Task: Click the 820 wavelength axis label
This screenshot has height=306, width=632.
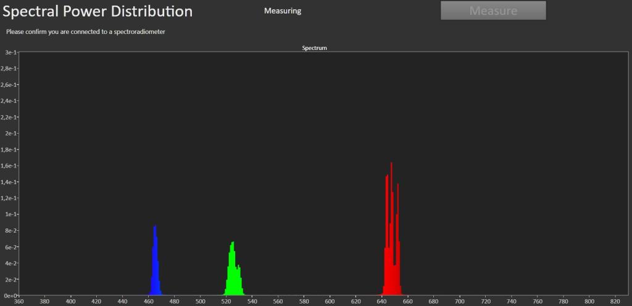Action: click(x=615, y=301)
